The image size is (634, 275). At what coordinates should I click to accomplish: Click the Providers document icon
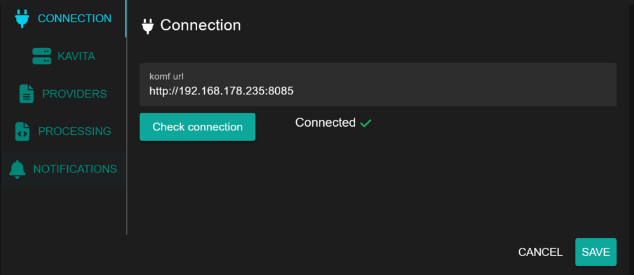(27, 94)
